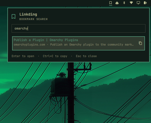The width and height of the screenshot is (151, 123).
Task: Click the 'Linkding' title text
Action: click(28, 14)
